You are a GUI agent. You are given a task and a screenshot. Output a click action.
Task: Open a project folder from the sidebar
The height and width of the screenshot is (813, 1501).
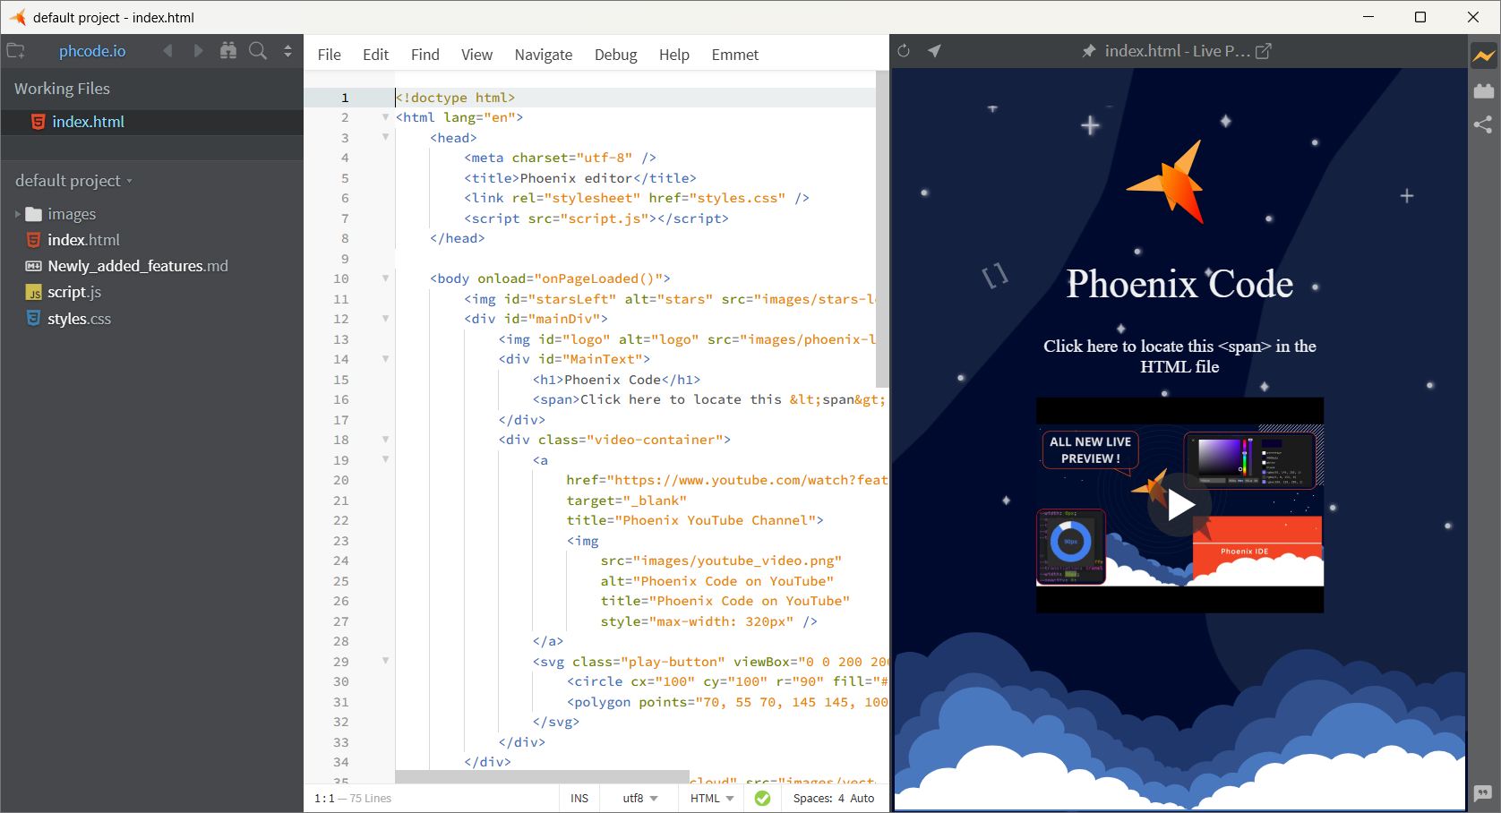(x=15, y=51)
